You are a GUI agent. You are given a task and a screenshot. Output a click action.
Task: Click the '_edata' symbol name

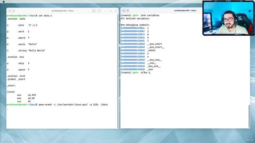(151, 50)
